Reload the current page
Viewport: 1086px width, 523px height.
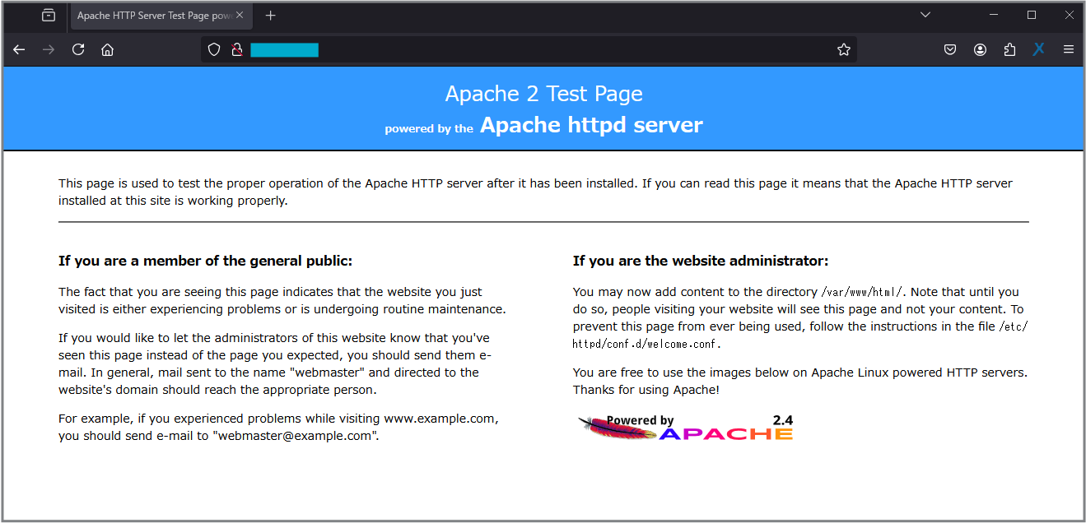(x=78, y=49)
